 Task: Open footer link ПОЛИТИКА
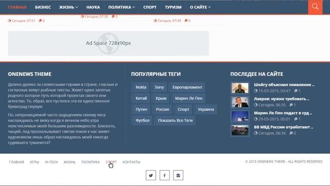[x=91, y=162]
